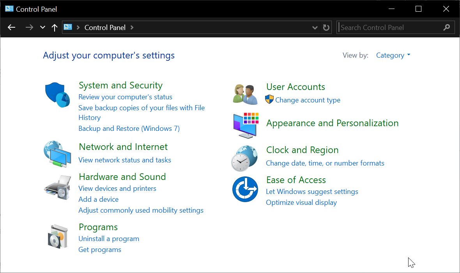The width and height of the screenshot is (460, 273).
Task: Open Save backup copies with File History
Action: (x=142, y=113)
